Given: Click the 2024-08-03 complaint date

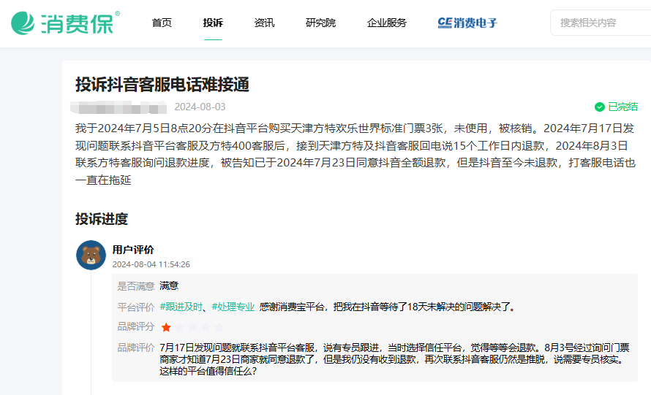Looking at the screenshot, I should point(200,107).
